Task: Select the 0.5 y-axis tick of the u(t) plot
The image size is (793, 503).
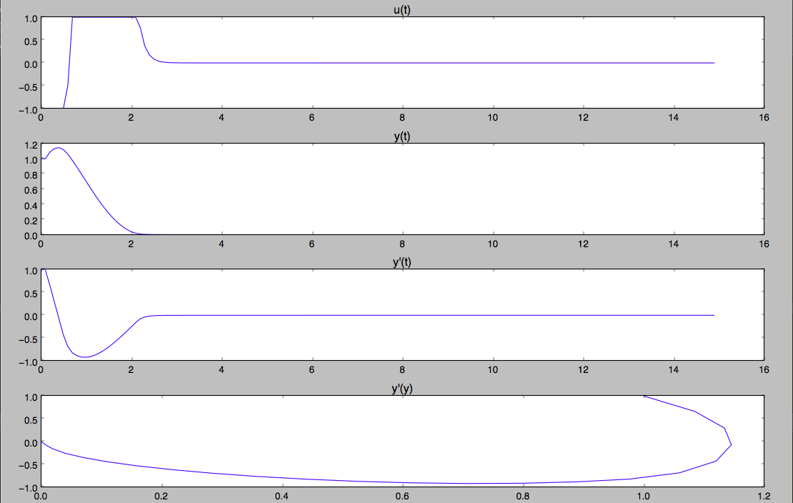Action: 31,41
